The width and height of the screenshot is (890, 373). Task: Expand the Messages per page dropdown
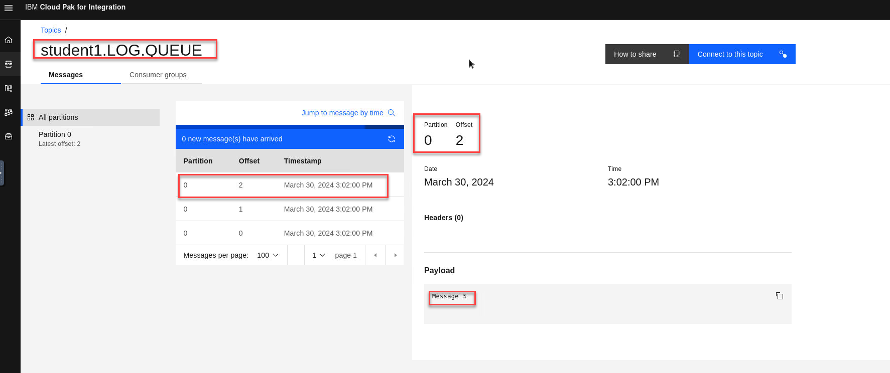(x=268, y=255)
